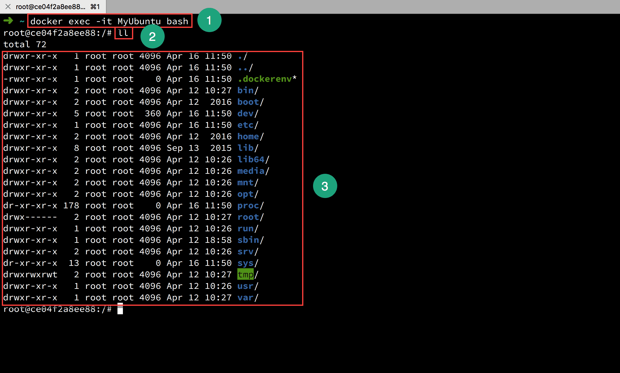Click the run/ directory name
The width and height of the screenshot is (620, 373).
click(248, 229)
